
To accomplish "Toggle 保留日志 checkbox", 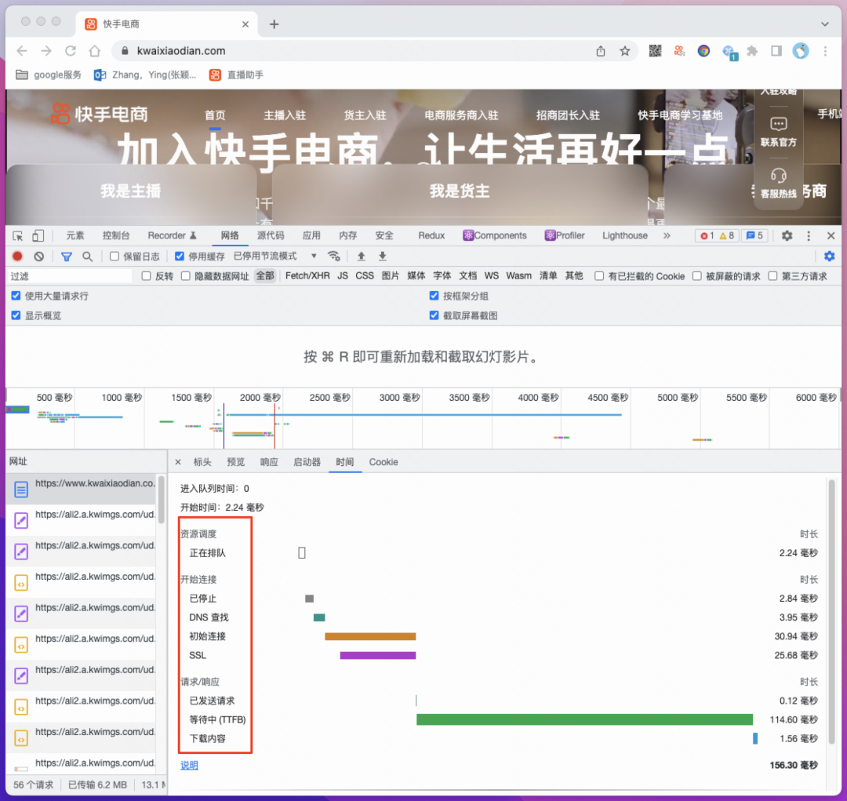I will (114, 257).
